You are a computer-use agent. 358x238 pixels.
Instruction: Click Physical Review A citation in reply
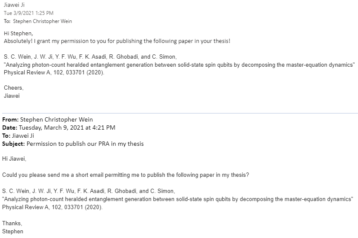click(54, 73)
